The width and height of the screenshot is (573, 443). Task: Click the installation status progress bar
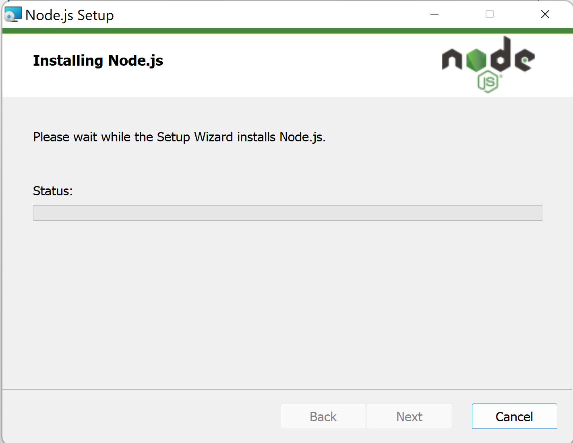pyautogui.click(x=288, y=213)
